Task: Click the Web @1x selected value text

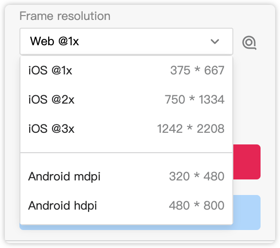Action: pyautogui.click(x=54, y=41)
